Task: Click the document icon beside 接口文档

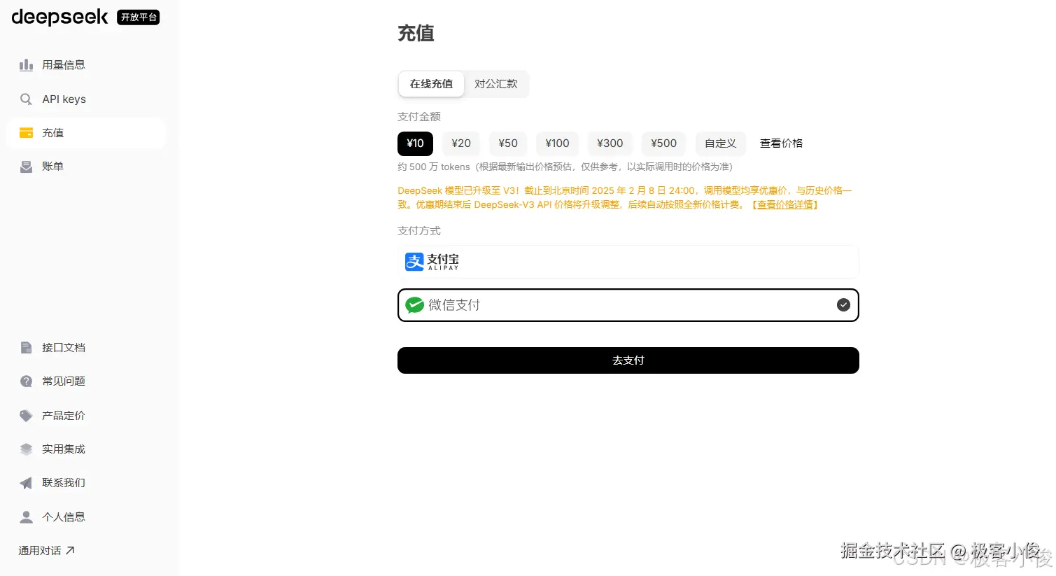Action: (26, 348)
